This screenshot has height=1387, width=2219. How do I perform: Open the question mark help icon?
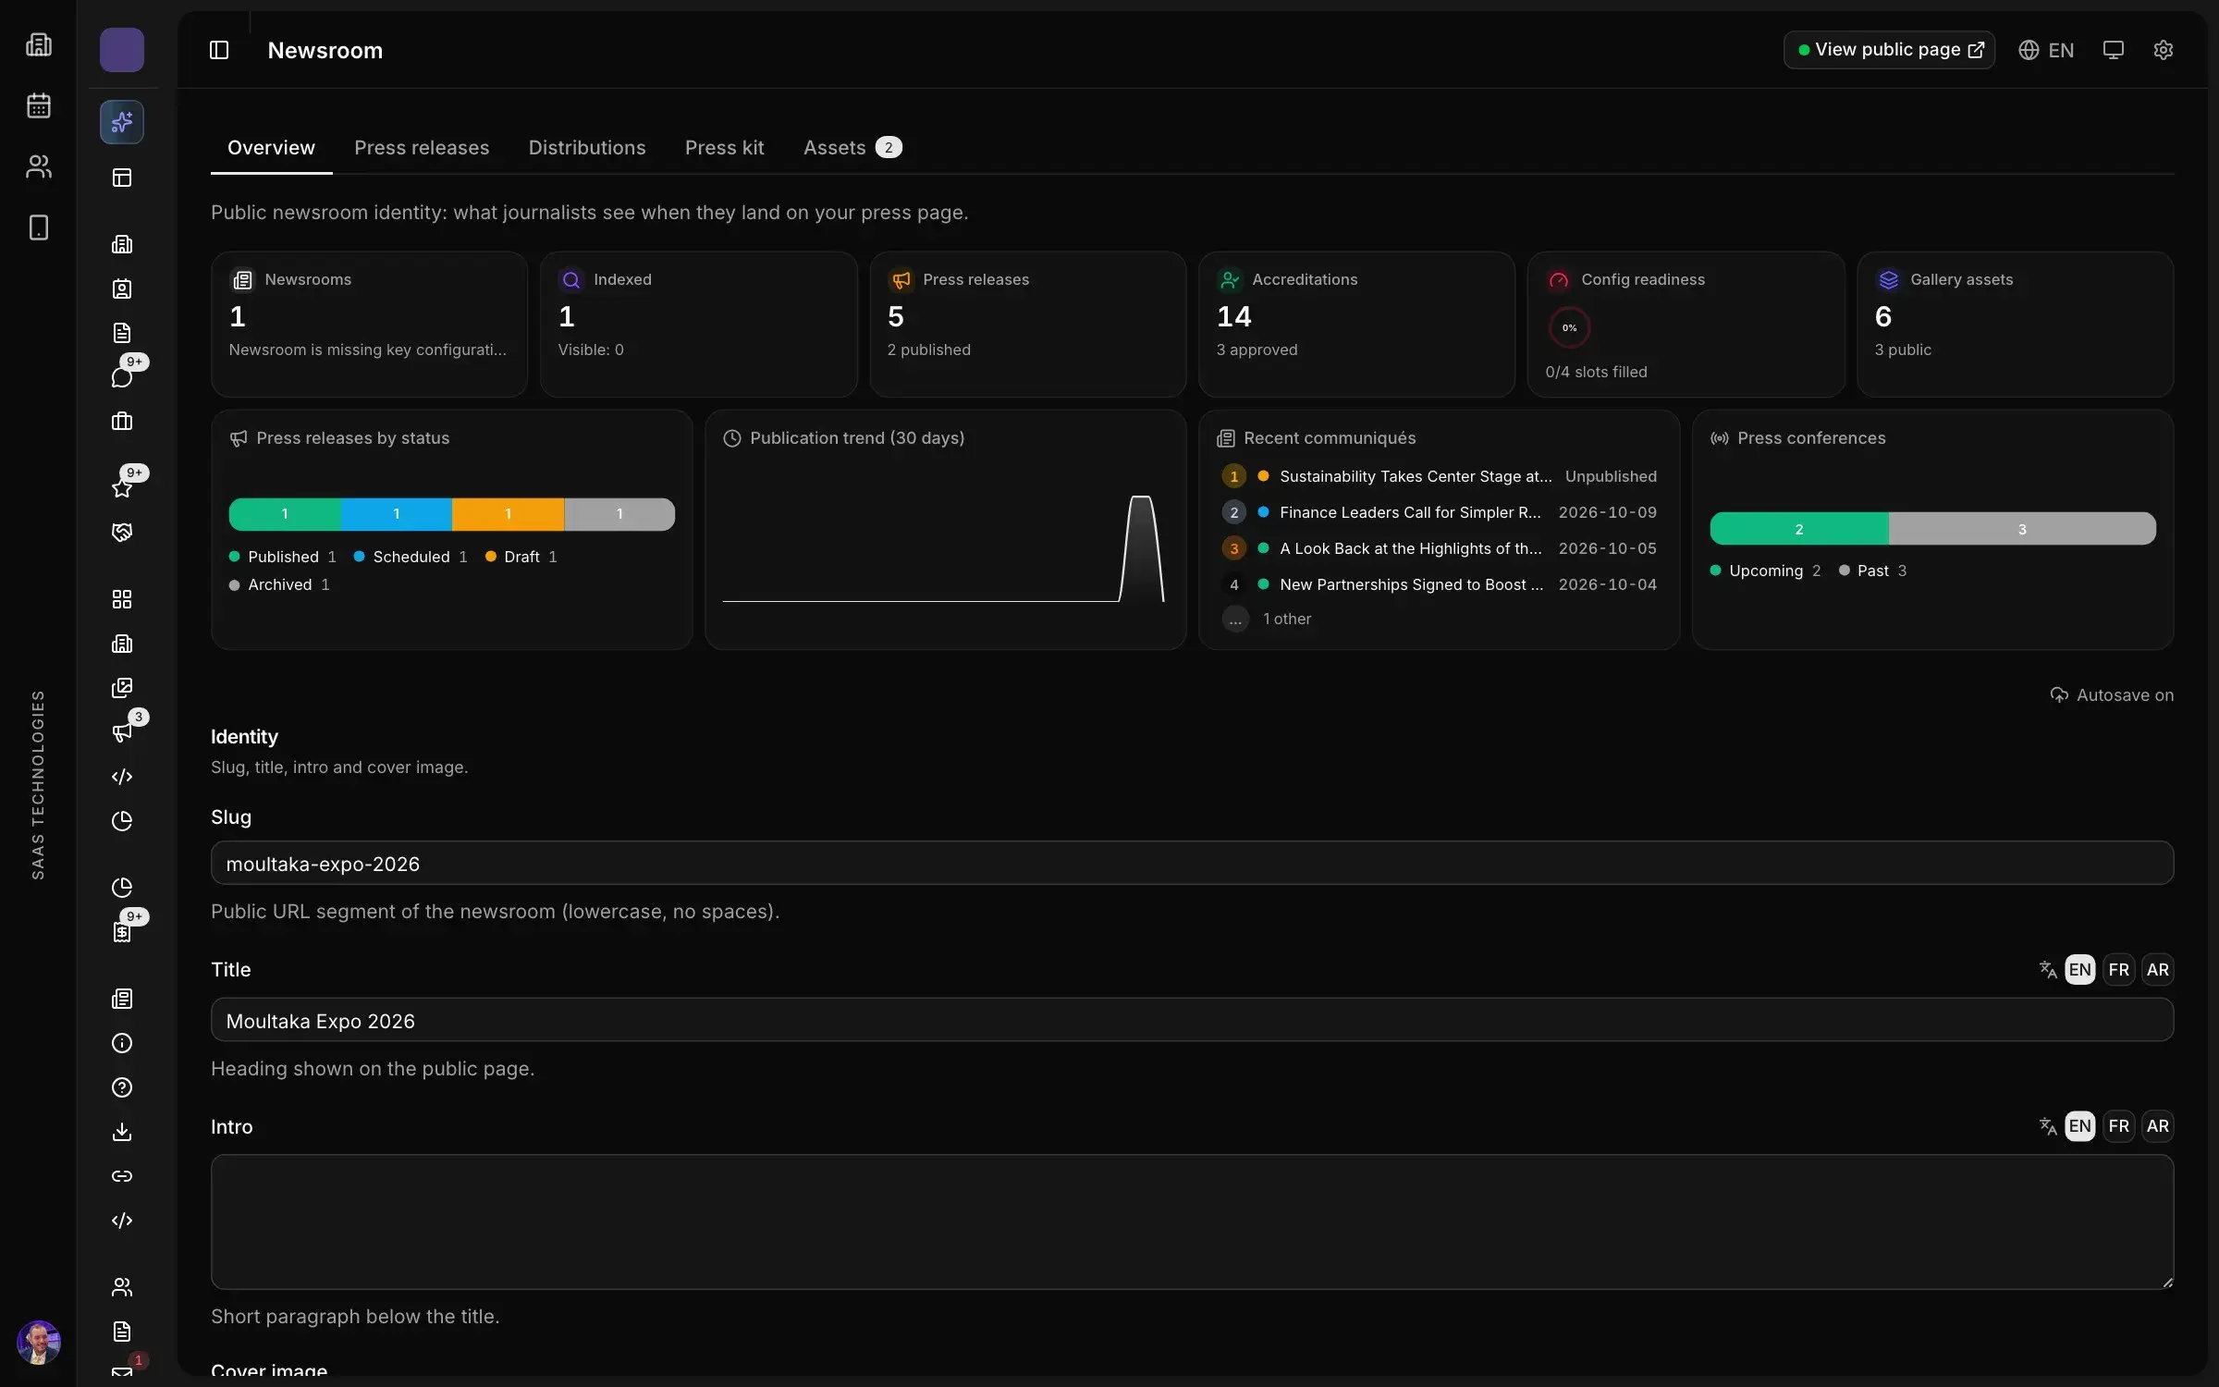pyautogui.click(x=122, y=1087)
